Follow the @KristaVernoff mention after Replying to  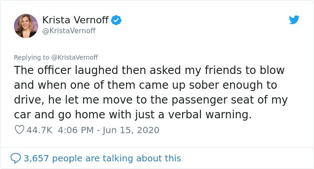pos(75,57)
